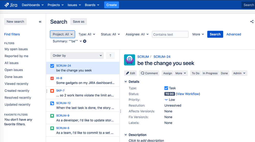Open the Order by dropdown
Viewport: 255px width, 142px height.
pyautogui.click(x=77, y=56)
